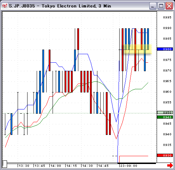Click the small box at chart's bottom-left corner
This screenshot has width=175, height=170.
point(5,164)
